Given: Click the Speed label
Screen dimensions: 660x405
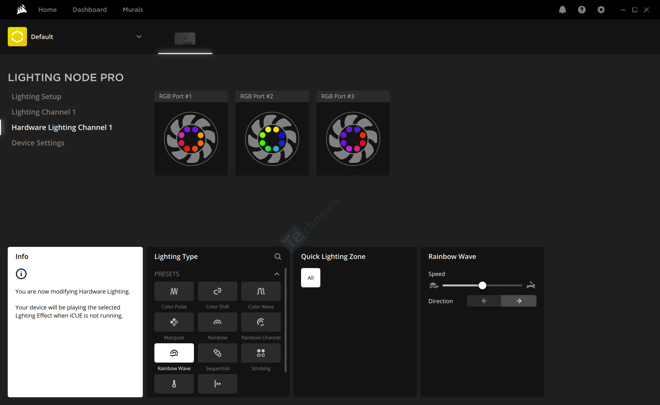Looking at the screenshot, I should coord(437,274).
